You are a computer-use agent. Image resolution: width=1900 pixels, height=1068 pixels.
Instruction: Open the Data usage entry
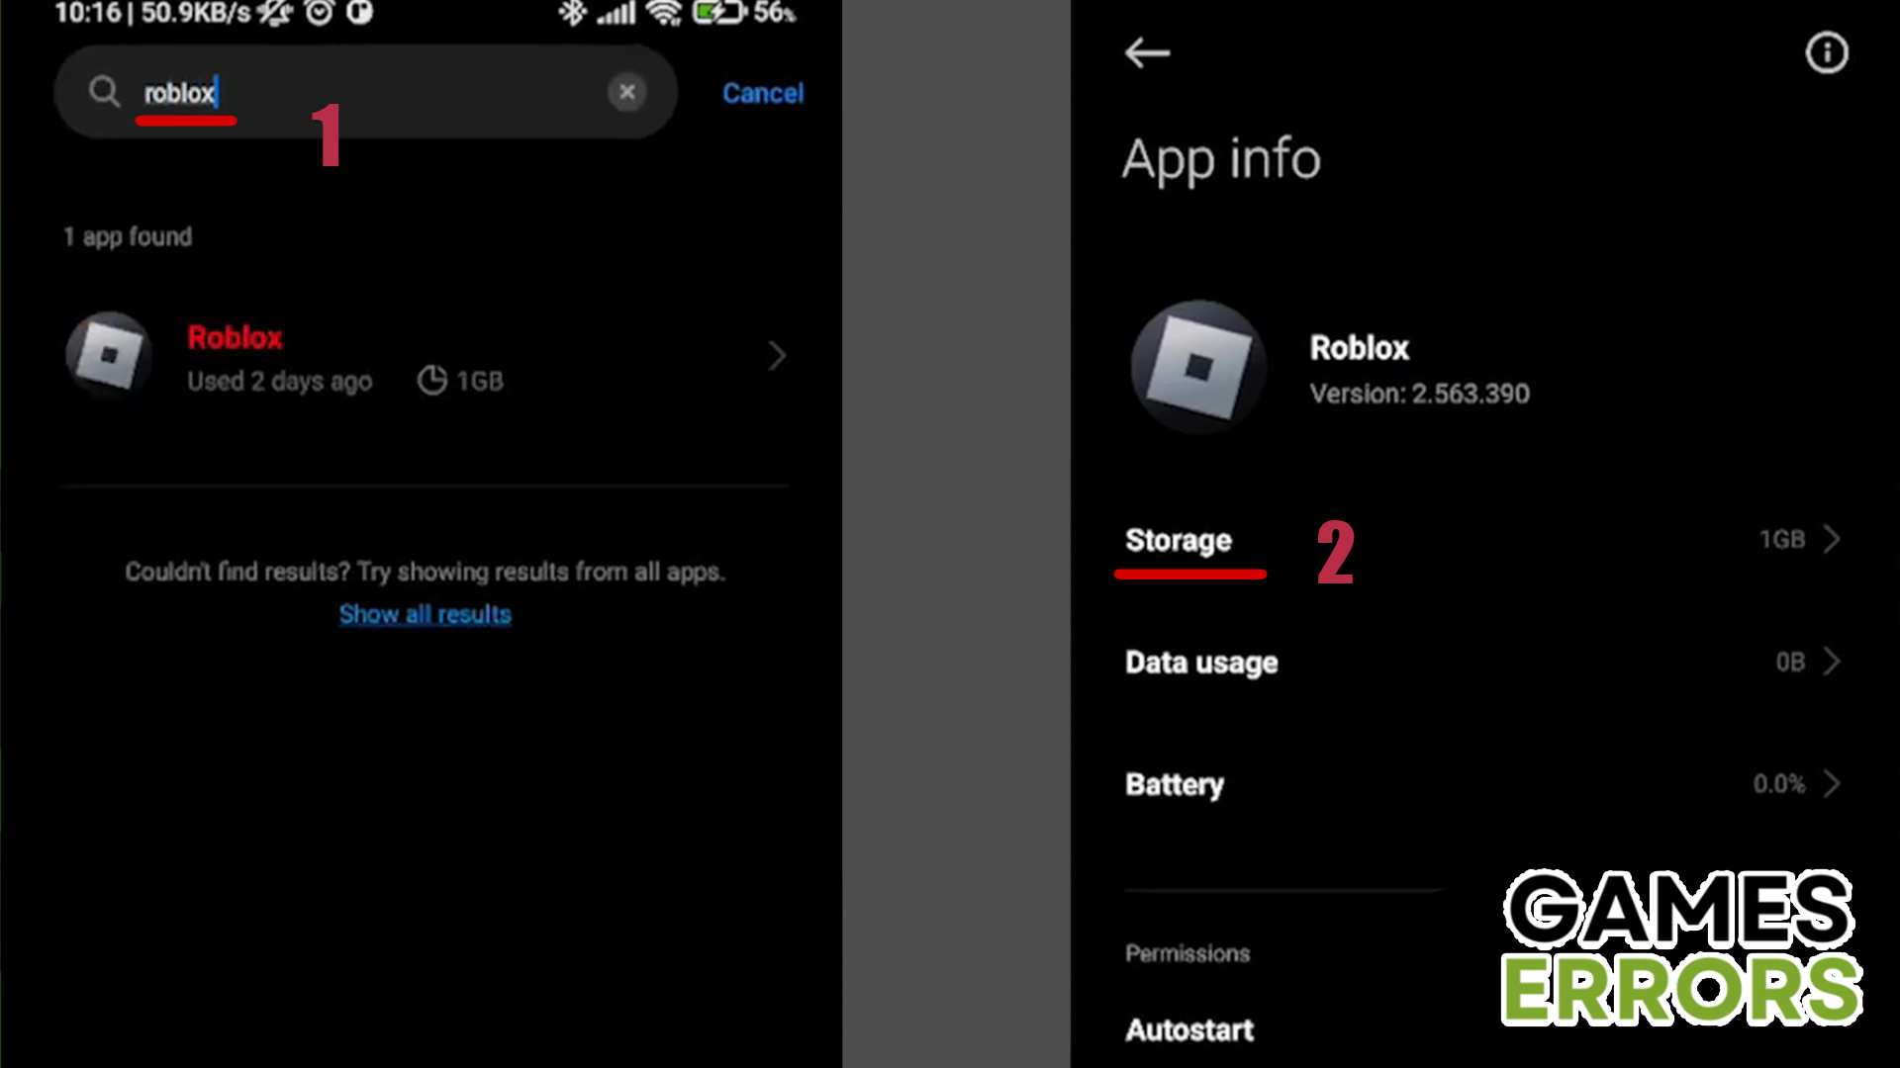[x=1482, y=662]
